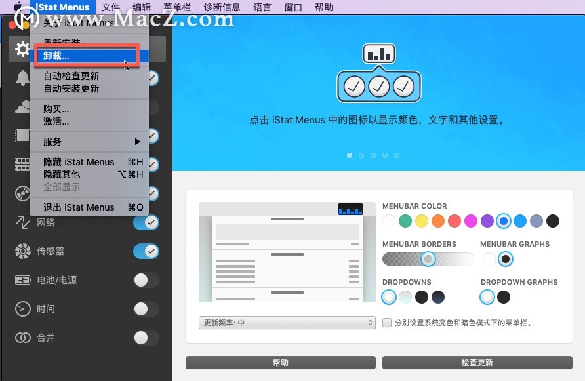585x381 pixels.
Task: Open the 诊断信息 menu
Action: pos(222,7)
